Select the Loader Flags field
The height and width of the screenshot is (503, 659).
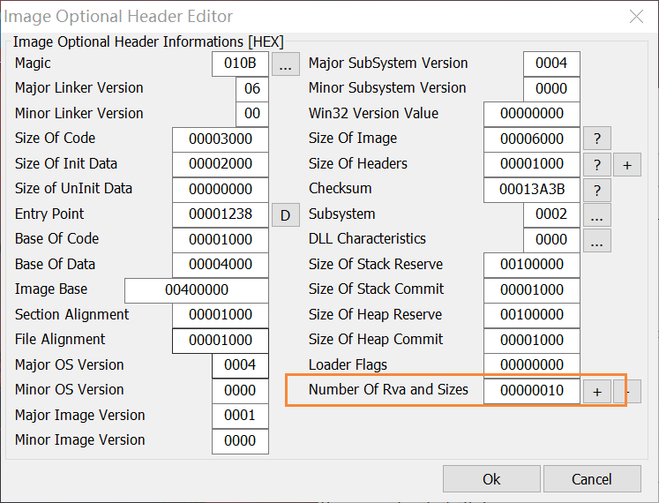(x=532, y=364)
